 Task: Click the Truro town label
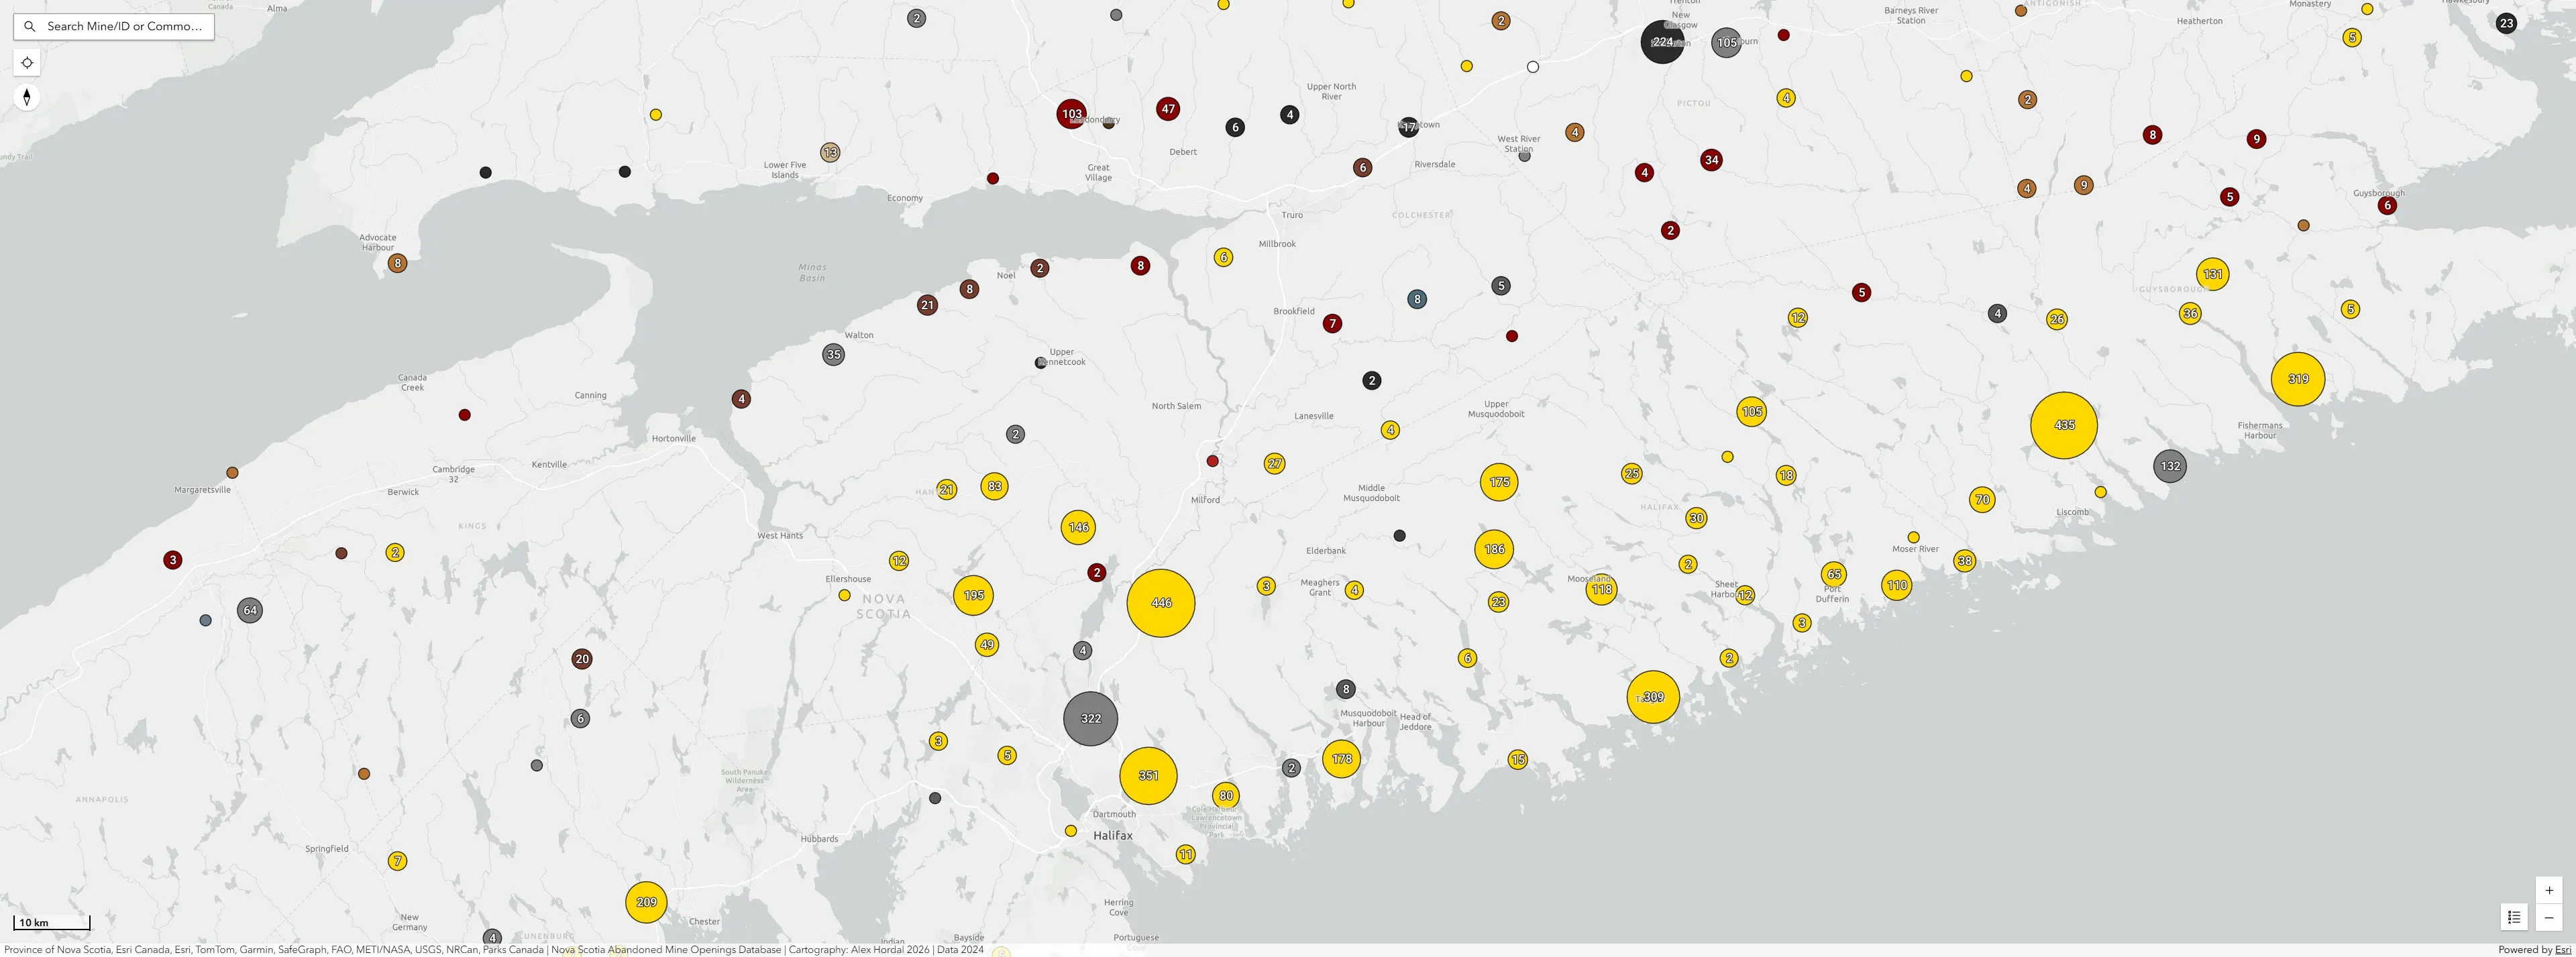(x=1292, y=215)
